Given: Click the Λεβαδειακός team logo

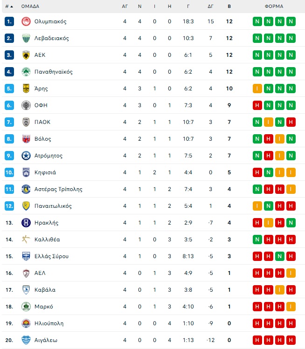Looking at the screenshot, I should [26, 38].
